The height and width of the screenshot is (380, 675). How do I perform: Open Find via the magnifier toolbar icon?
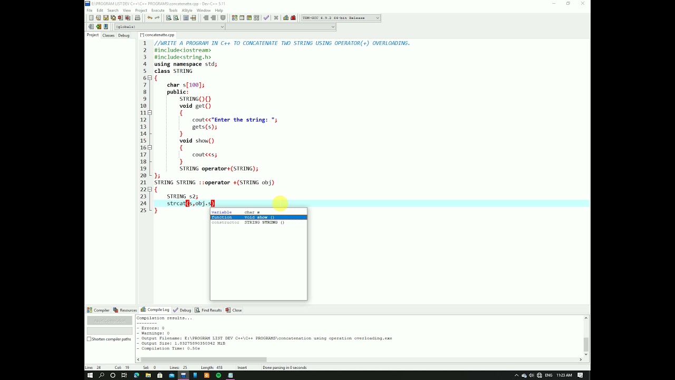(x=169, y=17)
